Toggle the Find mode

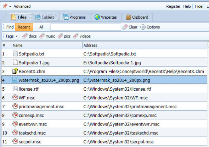point(10,27)
